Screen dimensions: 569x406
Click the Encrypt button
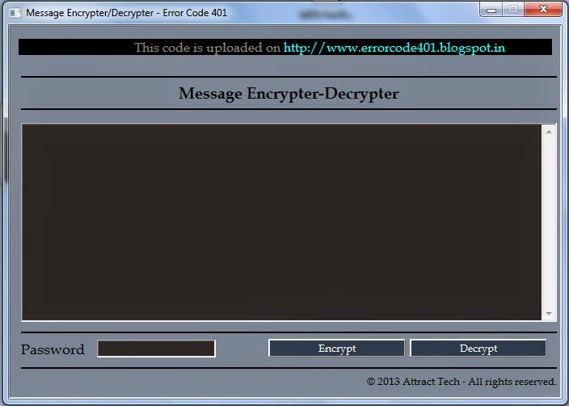pyautogui.click(x=336, y=349)
